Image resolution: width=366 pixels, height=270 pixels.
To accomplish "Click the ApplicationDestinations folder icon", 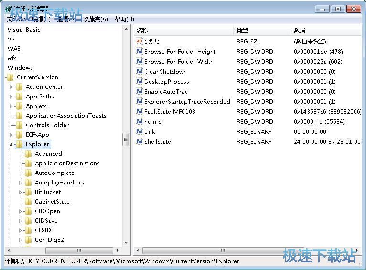I will coord(29,163).
